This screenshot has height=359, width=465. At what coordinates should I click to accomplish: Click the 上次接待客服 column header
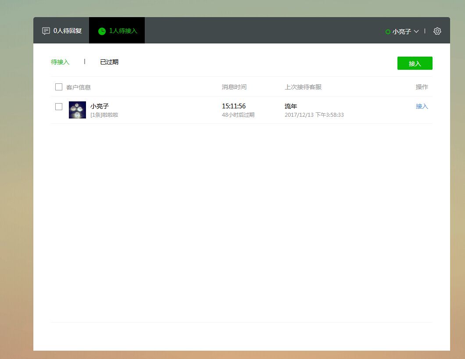point(303,87)
